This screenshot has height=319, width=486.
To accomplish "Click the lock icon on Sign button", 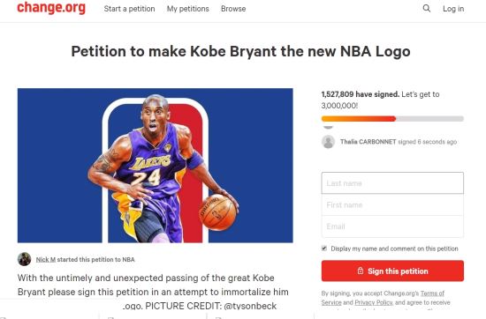I will coord(361,271).
